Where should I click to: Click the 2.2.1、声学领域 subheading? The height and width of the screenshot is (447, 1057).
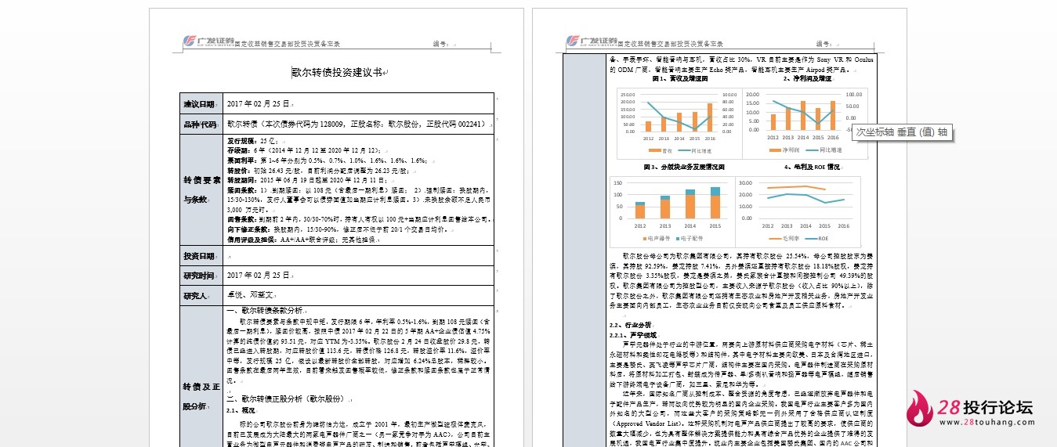coord(634,335)
